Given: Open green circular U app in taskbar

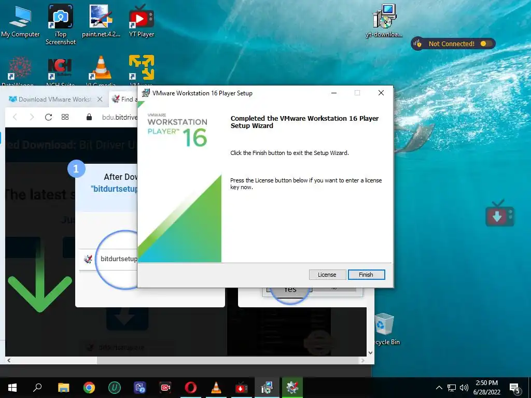Looking at the screenshot, I should tap(115, 388).
